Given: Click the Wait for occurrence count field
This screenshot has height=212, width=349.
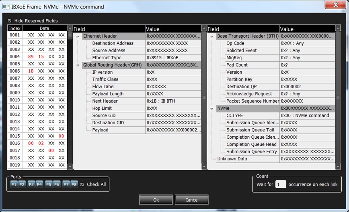Looking at the screenshot, I should pyautogui.click(x=281, y=184).
